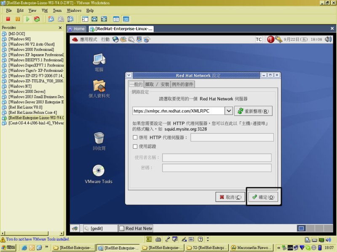
Task: Click the TC input method indicator
Action: [x=259, y=39]
